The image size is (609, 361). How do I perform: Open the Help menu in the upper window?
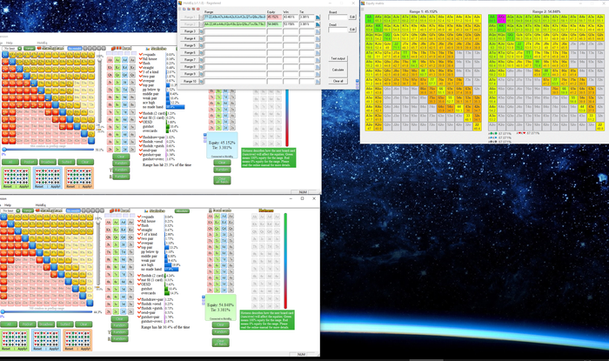10,43
